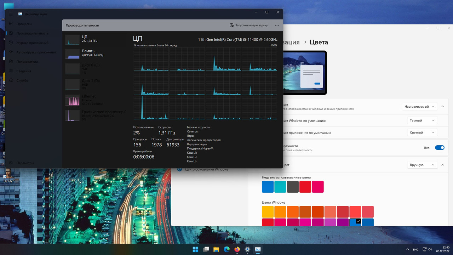Collapse the mode section chevron beside Настраиваемый

pos(443,106)
